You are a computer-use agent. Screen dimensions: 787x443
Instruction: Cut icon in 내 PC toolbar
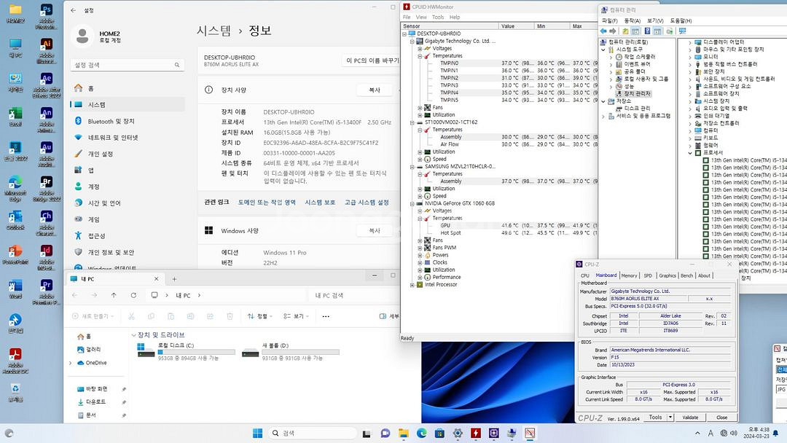(131, 316)
